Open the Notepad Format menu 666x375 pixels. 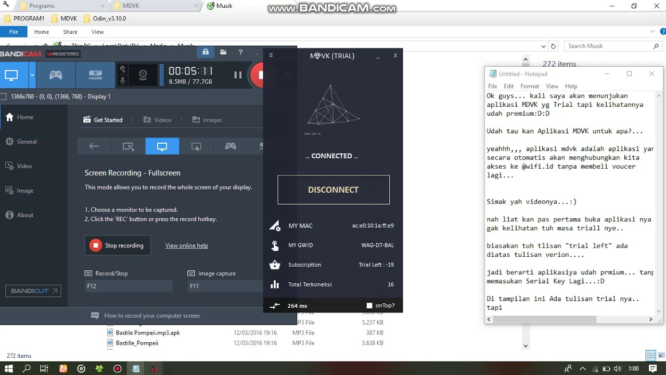point(530,86)
